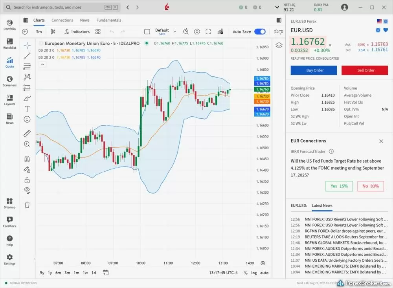Select the 1d time range
393x288 pixels.
click(94, 273)
